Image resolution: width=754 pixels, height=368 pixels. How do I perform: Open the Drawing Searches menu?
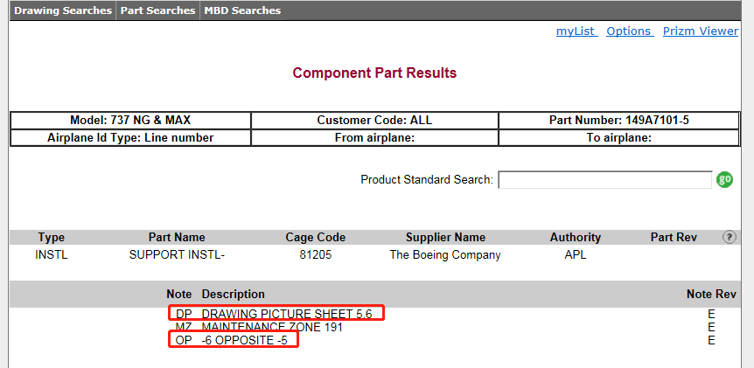63,10
